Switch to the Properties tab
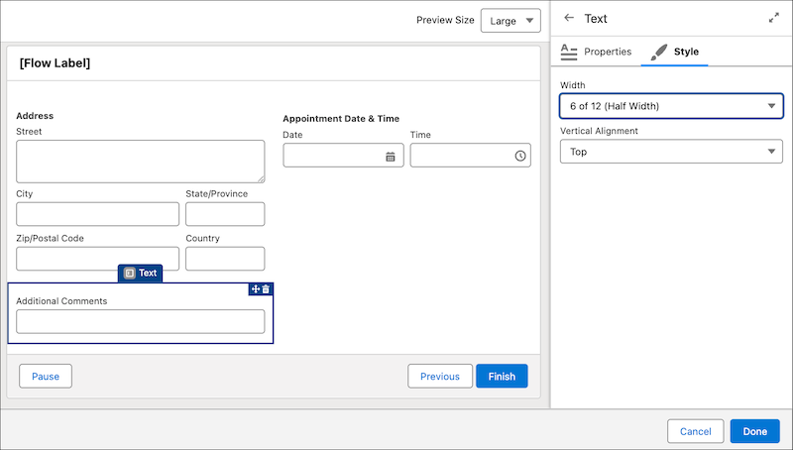793x450 pixels. point(597,52)
